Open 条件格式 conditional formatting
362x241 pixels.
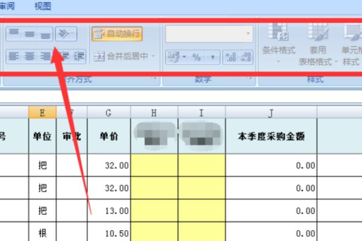tap(279, 43)
